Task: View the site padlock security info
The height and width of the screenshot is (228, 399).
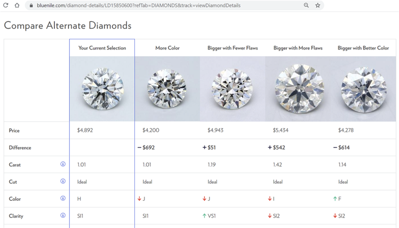Action: pos(31,5)
